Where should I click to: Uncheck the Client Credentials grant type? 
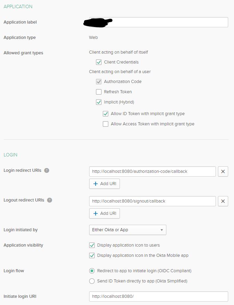pyautogui.click(x=99, y=62)
